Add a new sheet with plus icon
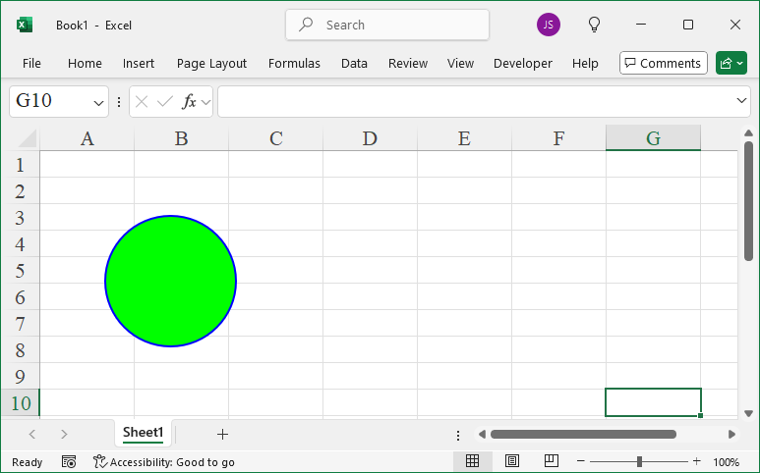The image size is (760, 473). point(222,434)
